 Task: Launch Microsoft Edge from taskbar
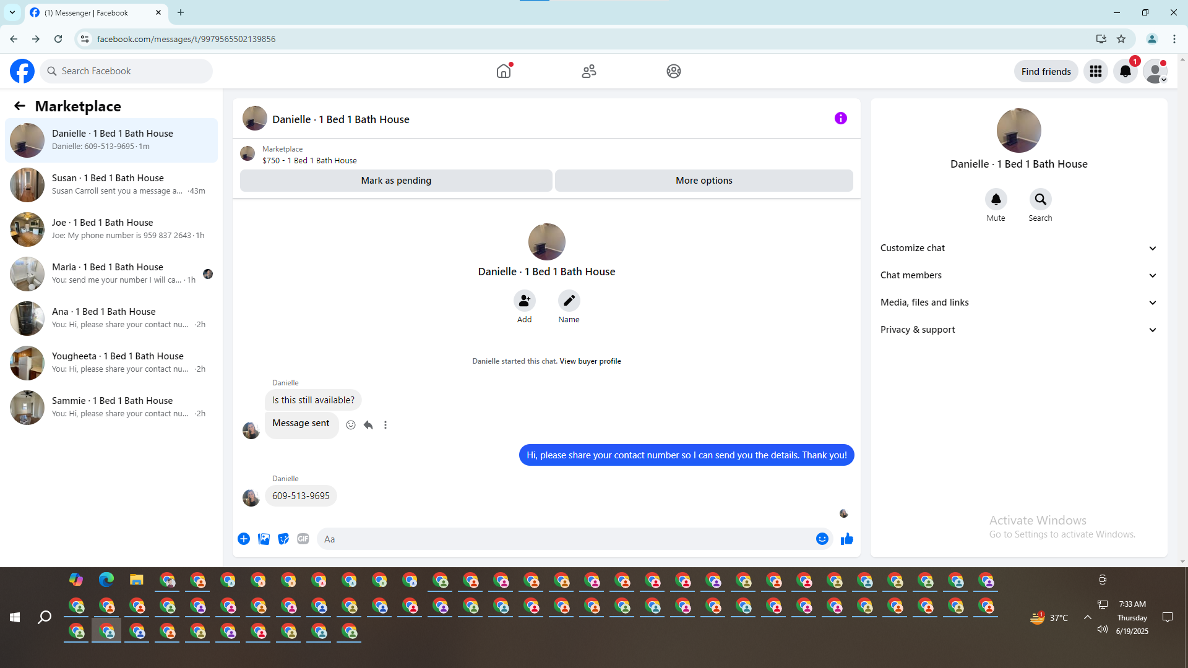(106, 580)
